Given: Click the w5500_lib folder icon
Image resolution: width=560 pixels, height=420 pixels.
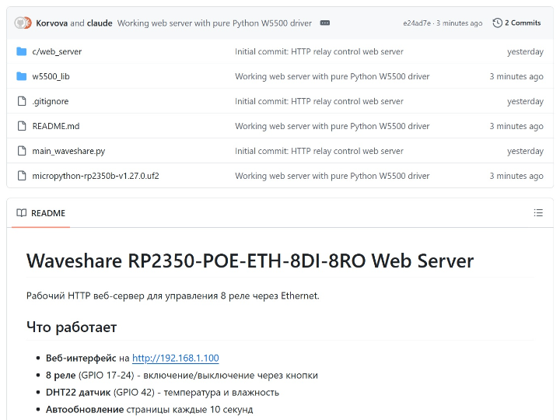Looking at the screenshot, I should 22,76.
